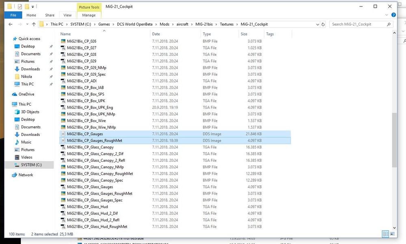The height and width of the screenshot is (244, 406).
Task: Open the File menu tab
Action: click(13, 15)
